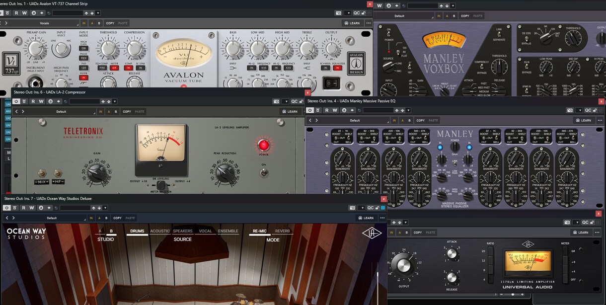
Task: Click the Universal Audio logo in Ocean Way
Action: (372, 233)
